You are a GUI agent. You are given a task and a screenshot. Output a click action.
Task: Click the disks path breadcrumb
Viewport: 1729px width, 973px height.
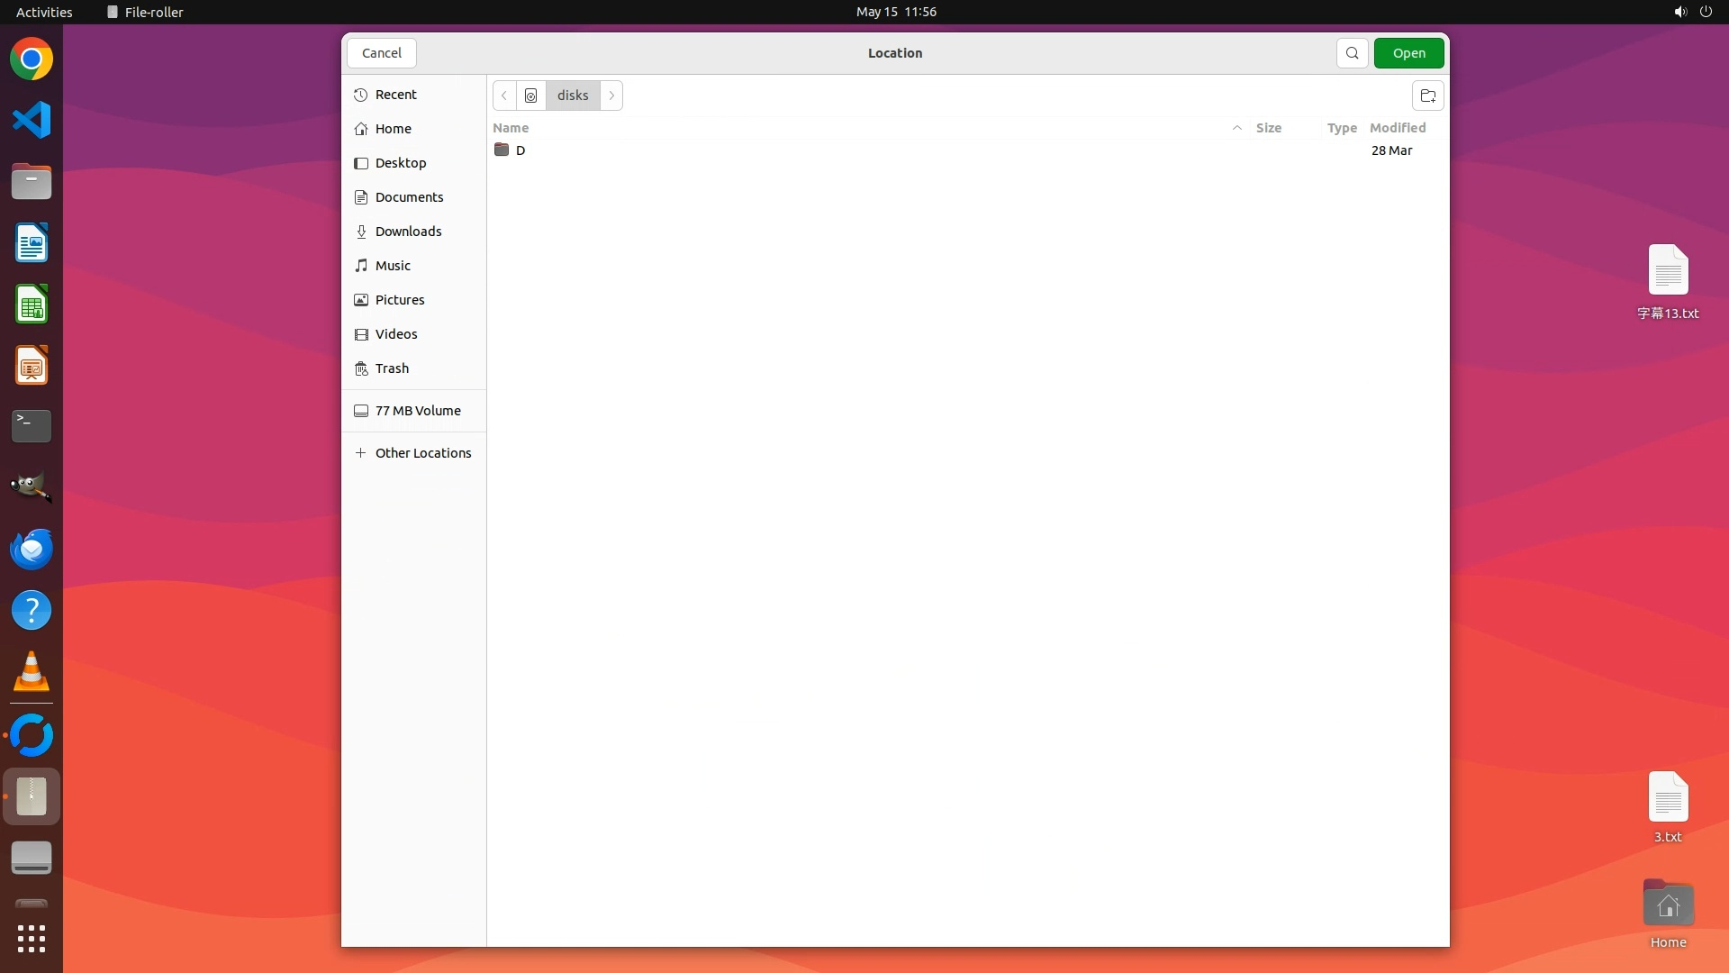(x=573, y=95)
